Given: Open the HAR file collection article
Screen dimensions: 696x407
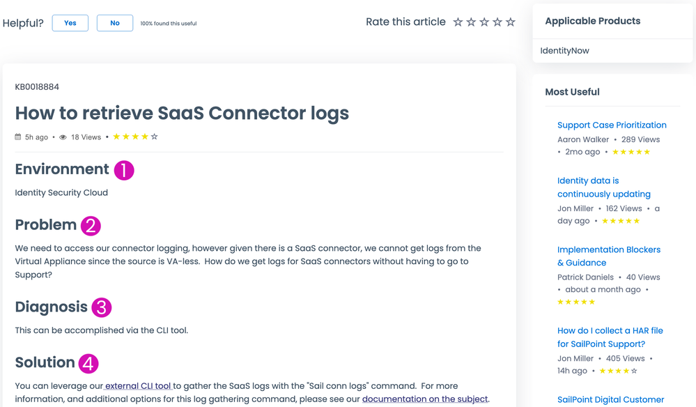Looking at the screenshot, I should [x=610, y=337].
